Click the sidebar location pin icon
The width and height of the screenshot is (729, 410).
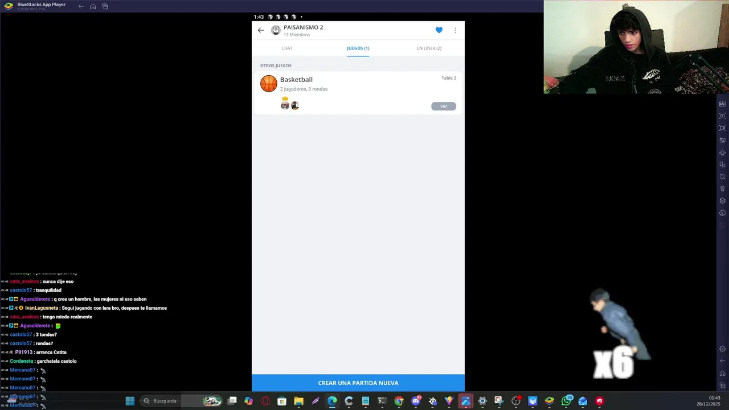coord(723,188)
